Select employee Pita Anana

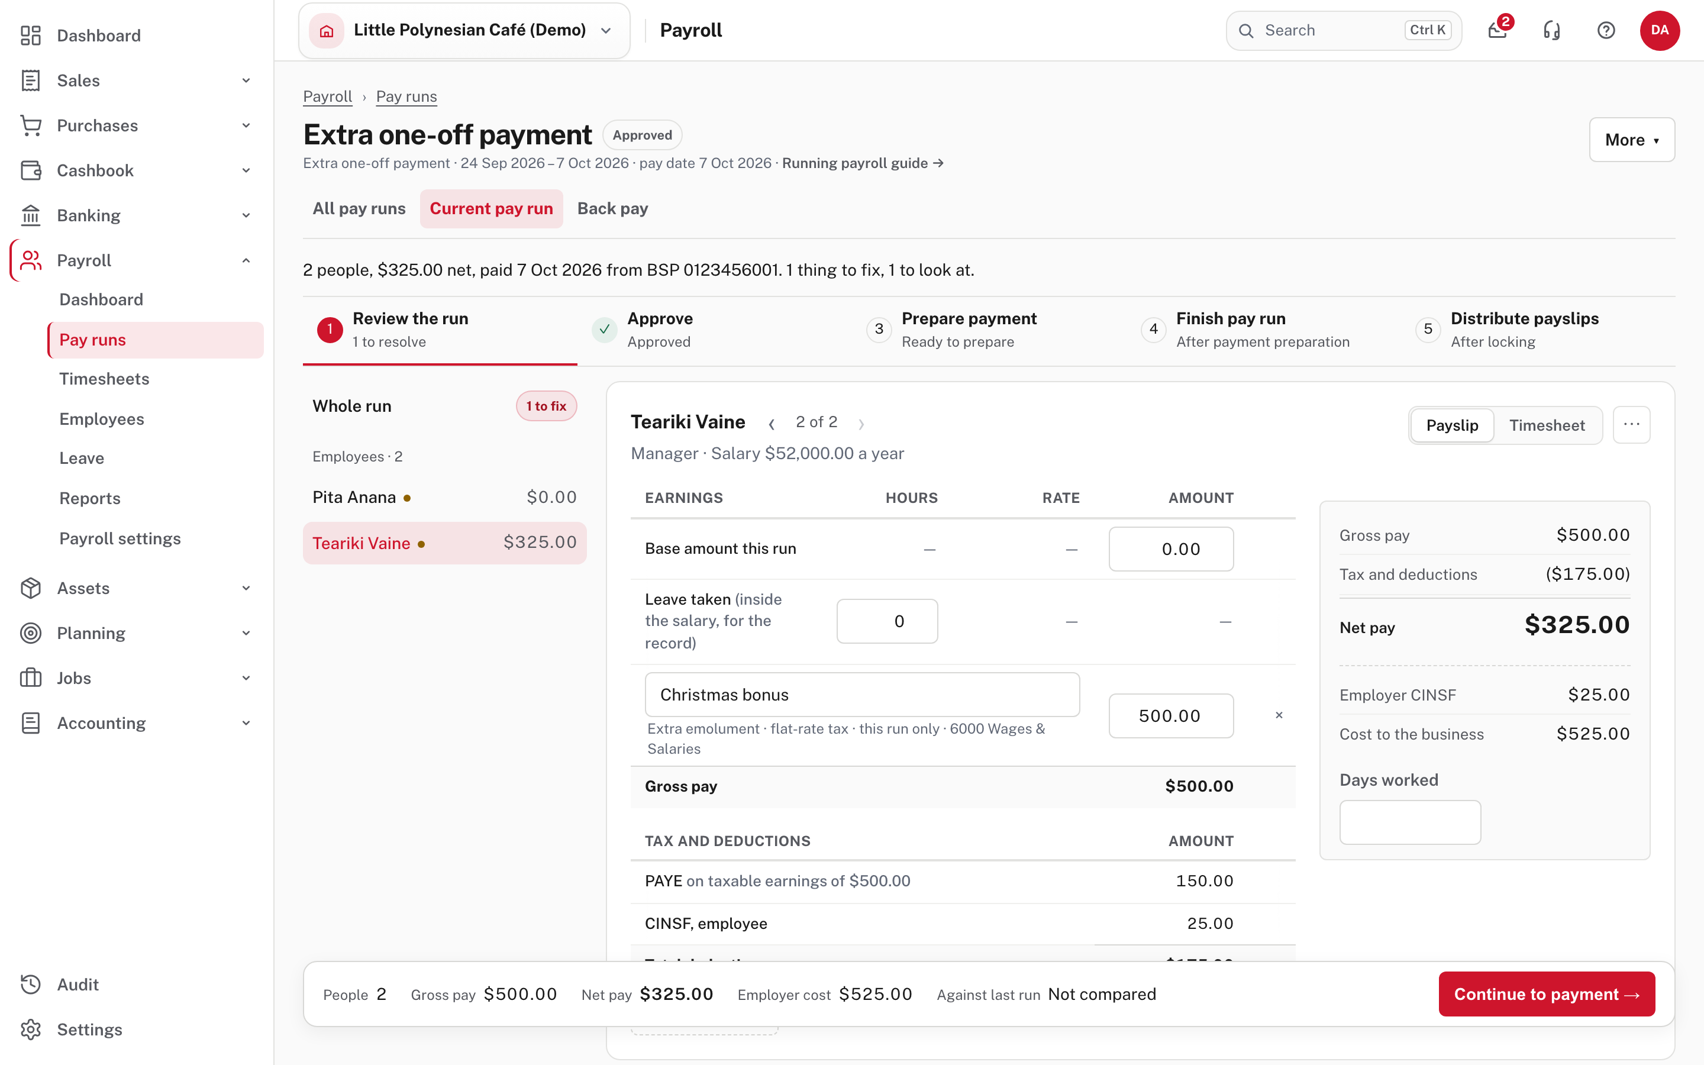[444, 497]
